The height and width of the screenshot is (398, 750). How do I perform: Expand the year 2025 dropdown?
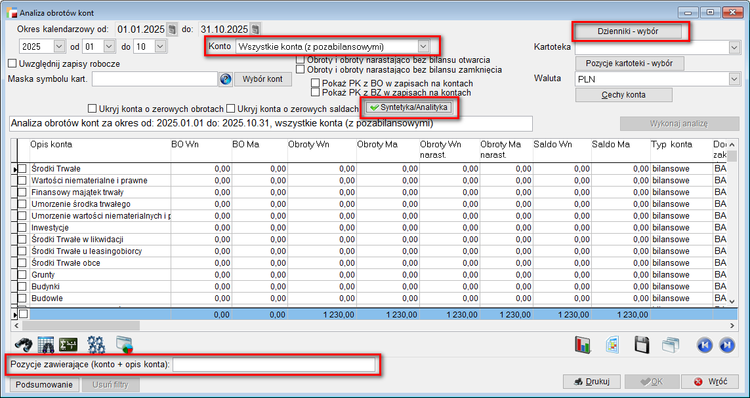click(x=59, y=46)
